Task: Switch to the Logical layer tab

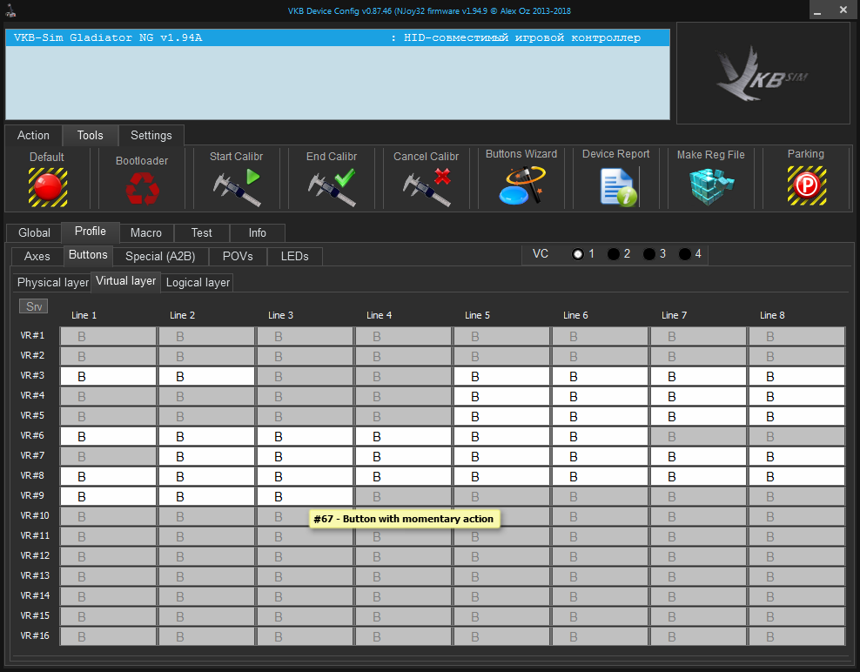Action: point(198,283)
